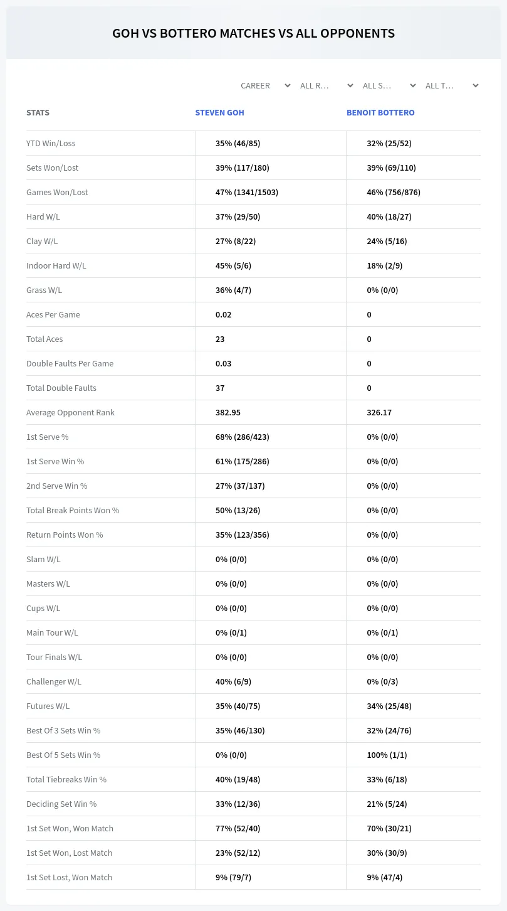Click the chevron arrow beside ALL S...

pyautogui.click(x=413, y=85)
